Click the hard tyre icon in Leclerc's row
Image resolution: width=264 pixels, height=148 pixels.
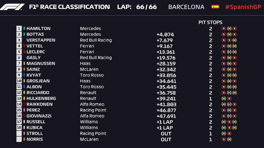pyautogui.click(x=229, y=52)
